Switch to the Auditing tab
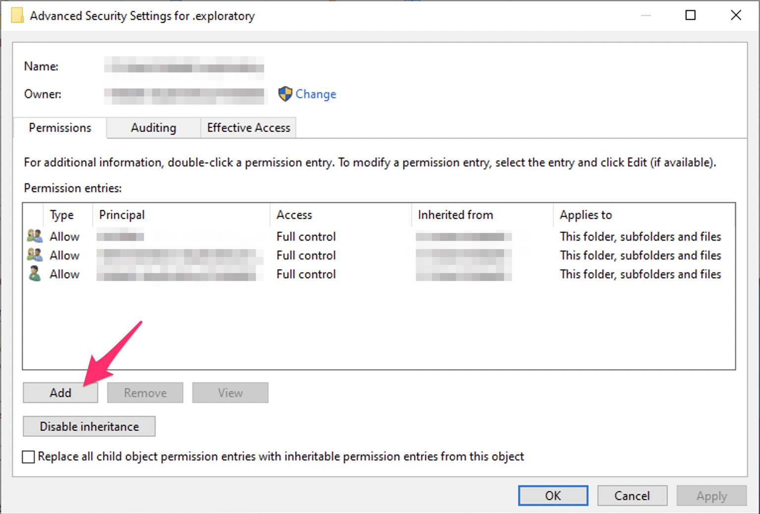The width and height of the screenshot is (760, 514). [154, 128]
